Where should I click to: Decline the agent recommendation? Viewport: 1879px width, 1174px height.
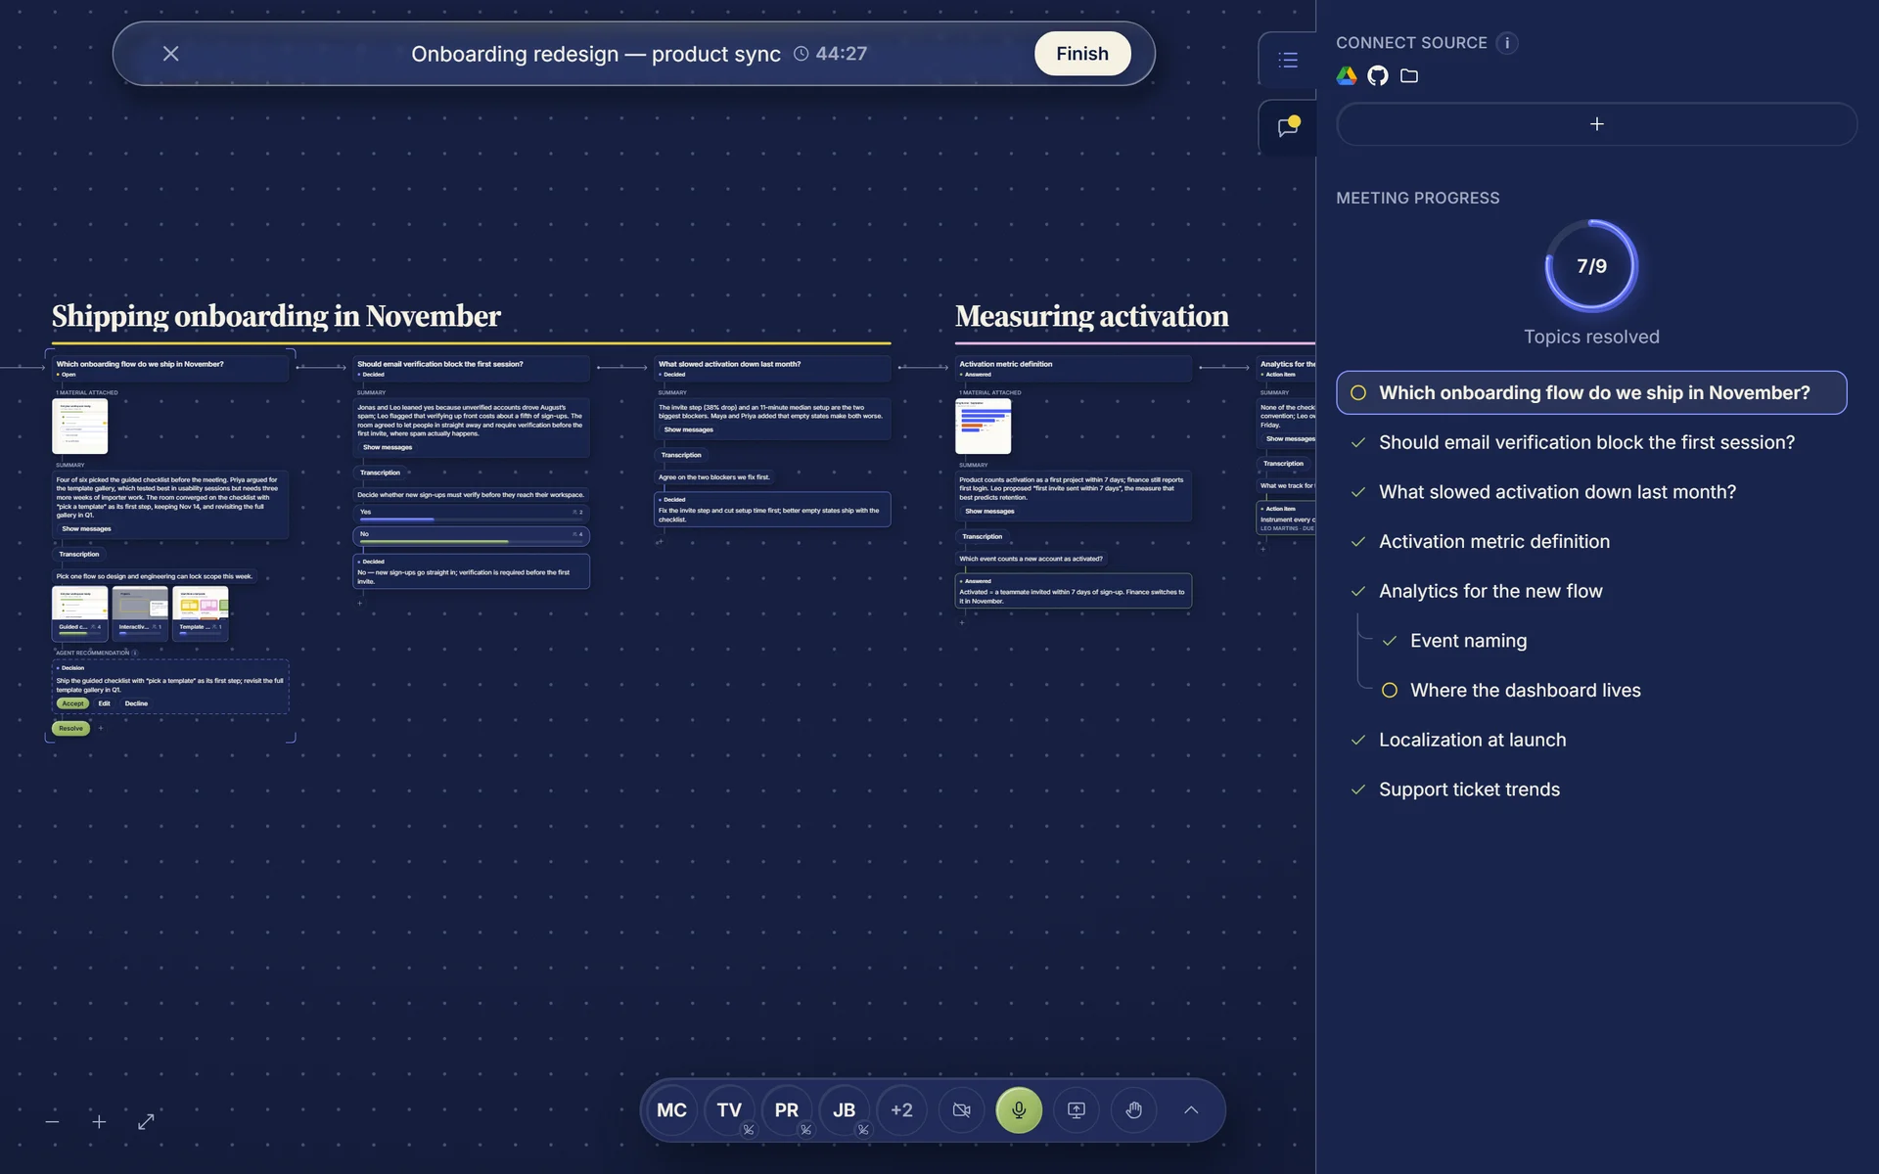[136, 703]
